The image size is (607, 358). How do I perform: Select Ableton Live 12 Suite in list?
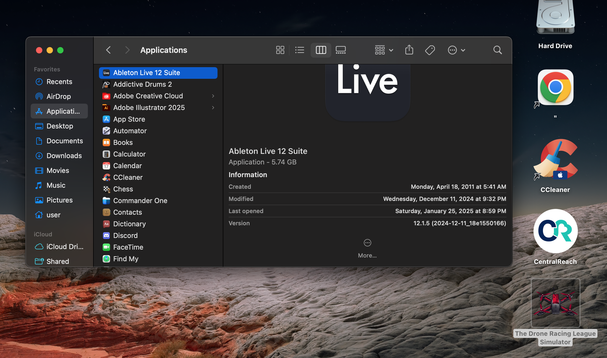pyautogui.click(x=158, y=73)
